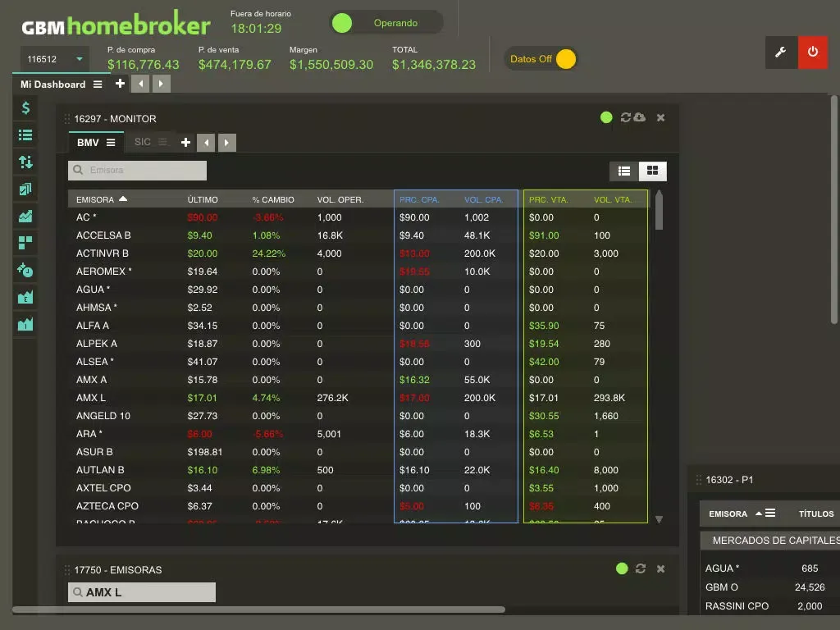This screenshot has height=630, width=840.
Task: Open the list view sidebar icon
Action: pyautogui.click(x=25, y=135)
